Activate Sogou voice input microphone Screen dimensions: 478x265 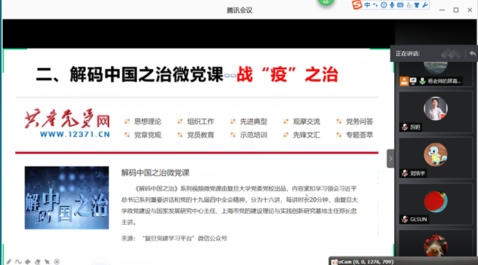pos(392,5)
